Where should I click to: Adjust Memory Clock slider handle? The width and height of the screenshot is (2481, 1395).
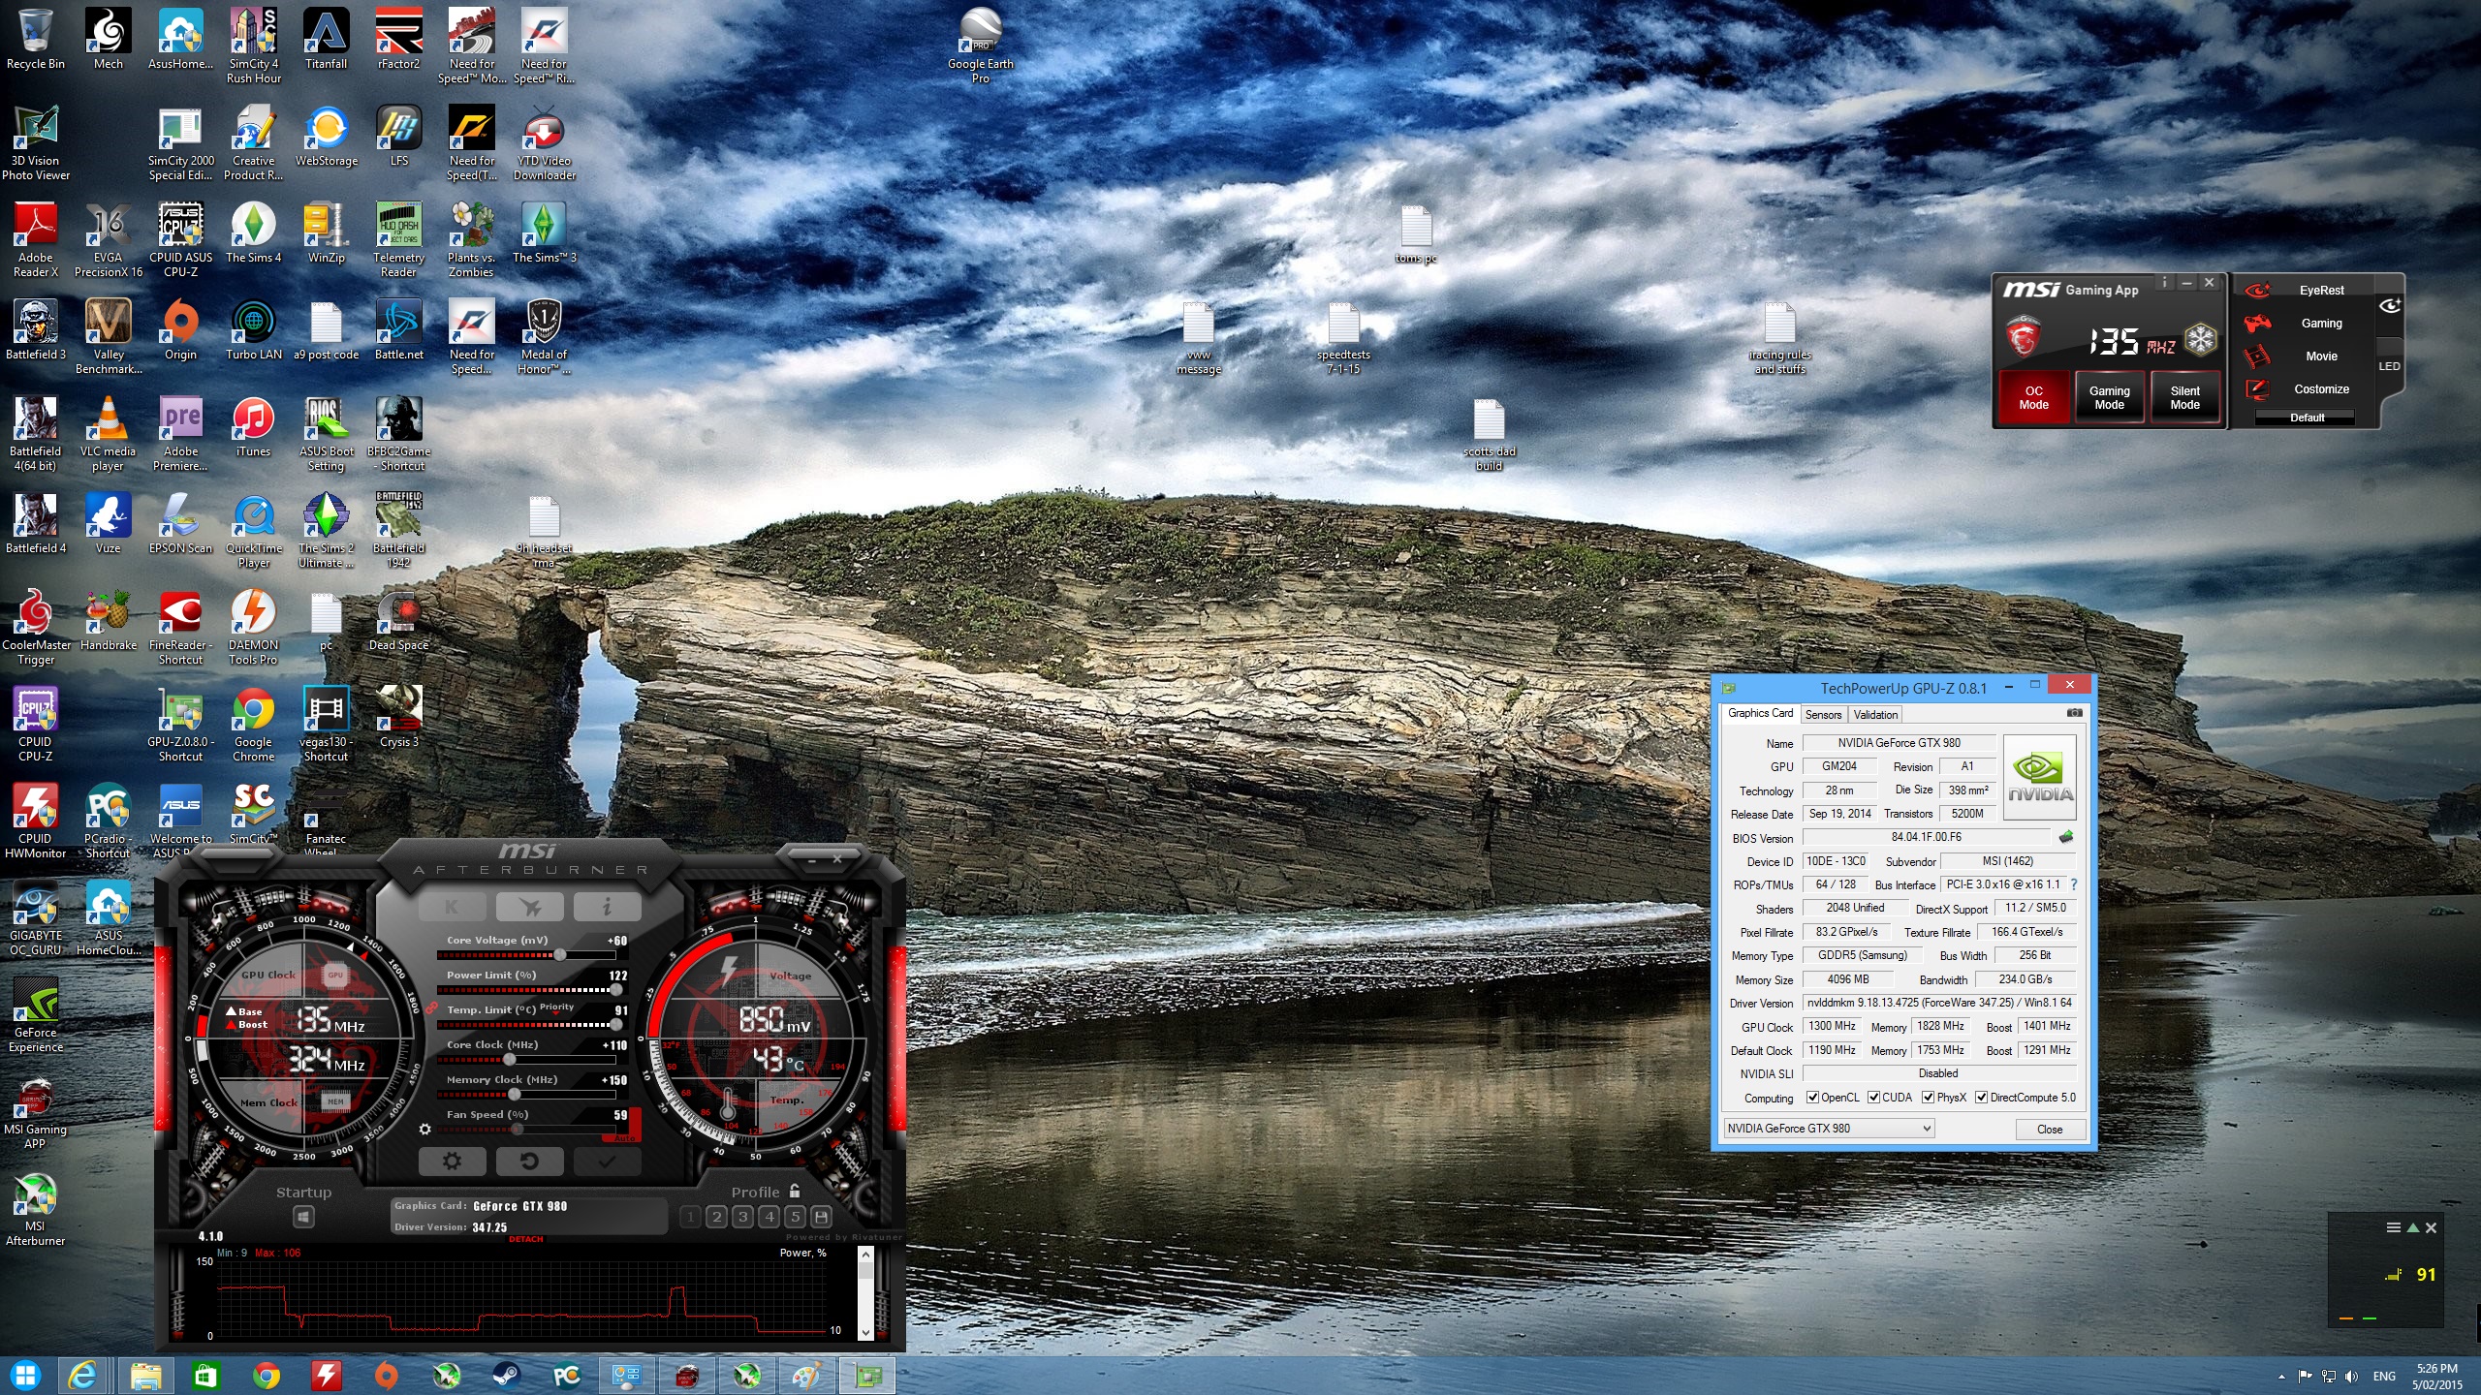point(515,1095)
